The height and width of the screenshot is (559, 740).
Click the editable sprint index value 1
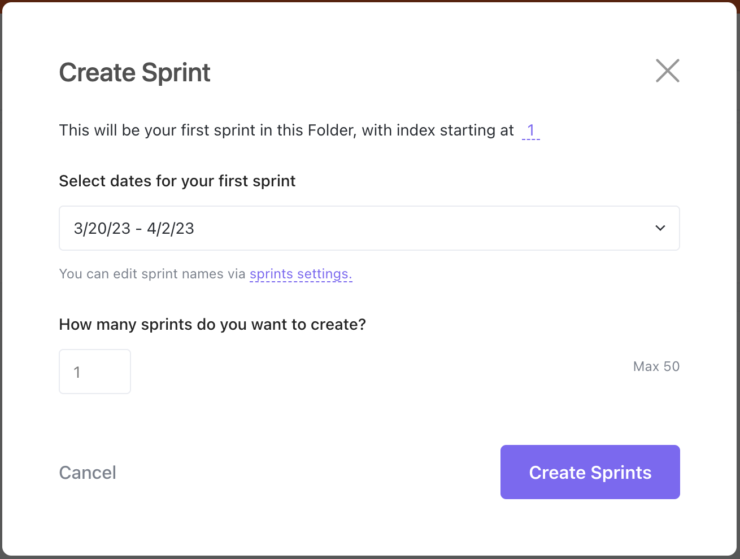click(x=530, y=130)
